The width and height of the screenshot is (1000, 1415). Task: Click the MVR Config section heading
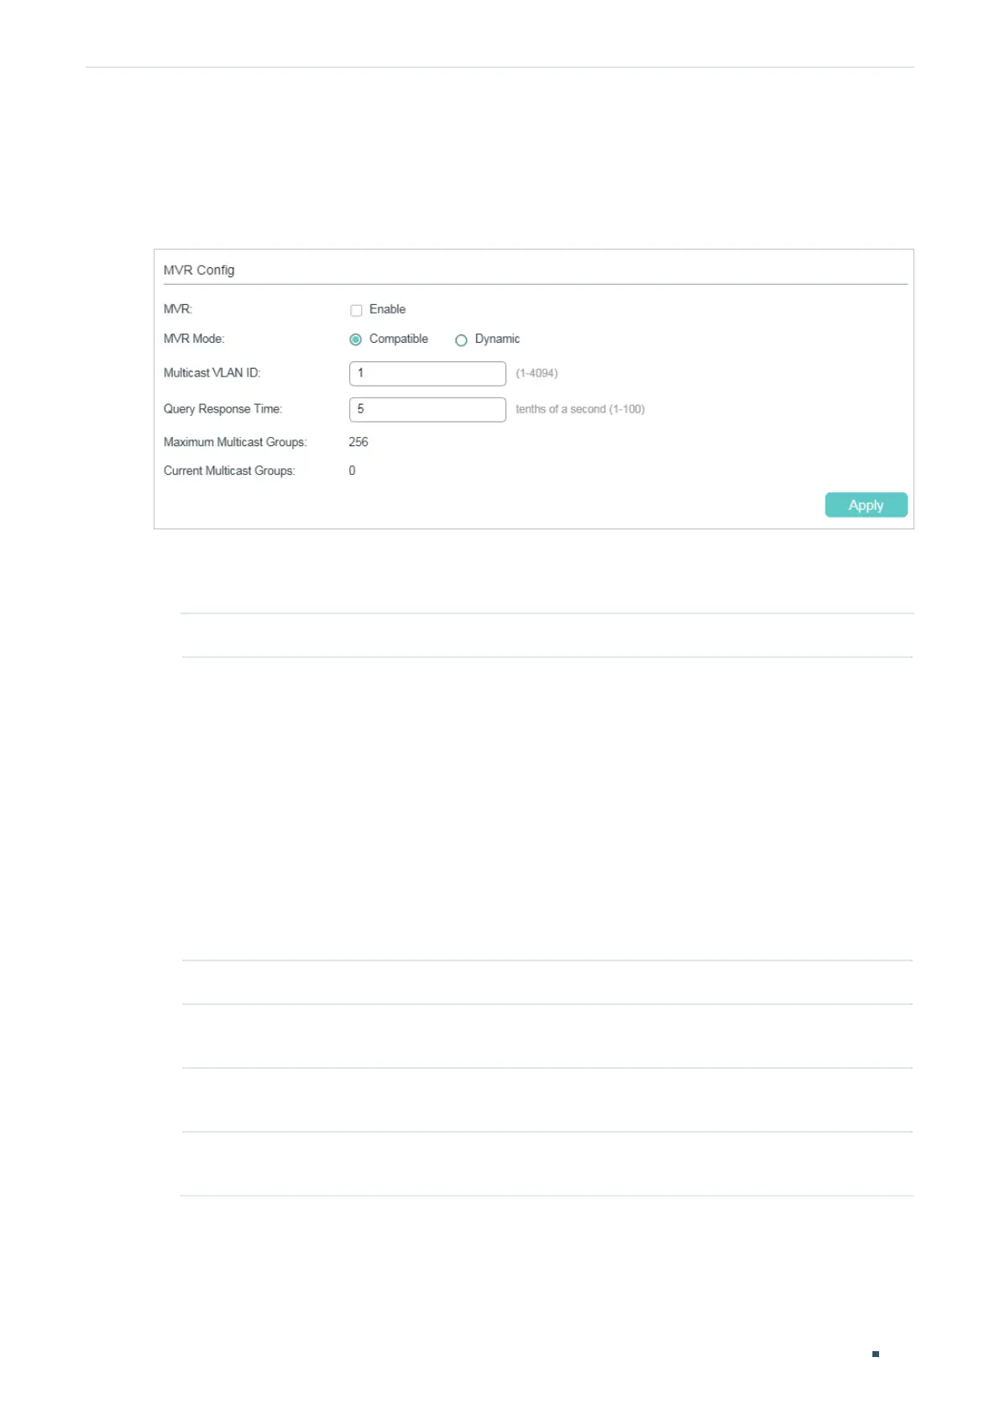pyautogui.click(x=199, y=270)
